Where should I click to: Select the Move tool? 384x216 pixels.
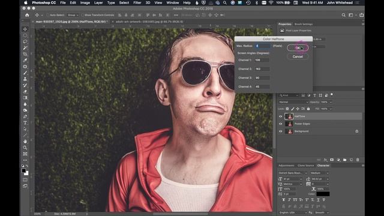click(25, 29)
